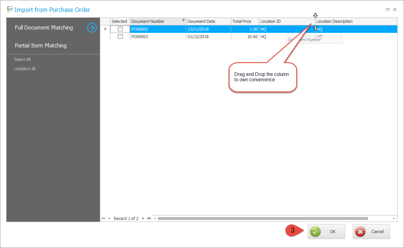Click the Record 1 of 2 indicator

[x=126, y=218]
